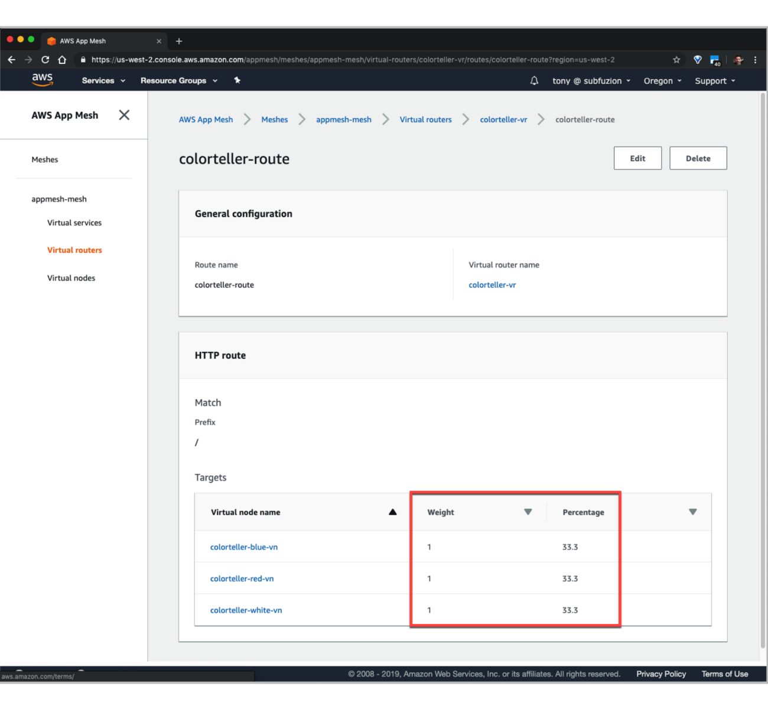Go to the browser home page
Image resolution: width=768 pixels, height=709 pixels.
[62, 60]
